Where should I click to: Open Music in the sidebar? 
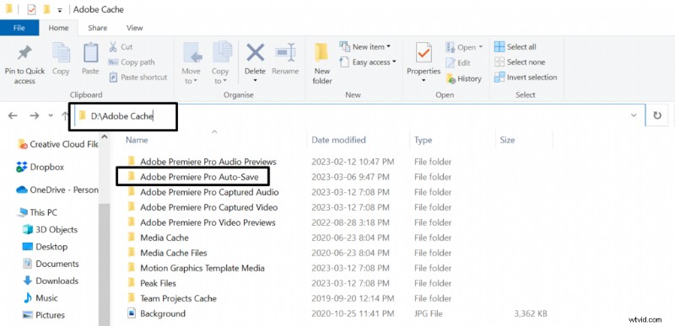40,297
